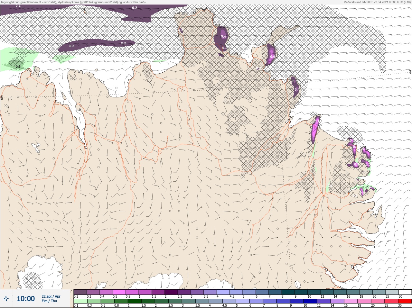Pick the bright pink 0.5 swatch in upper legend

pyautogui.click(x=119, y=292)
